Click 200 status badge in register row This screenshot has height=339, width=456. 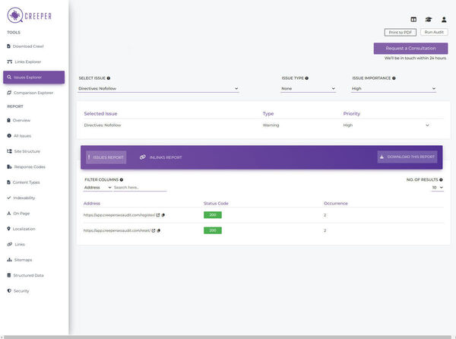[x=213, y=215]
